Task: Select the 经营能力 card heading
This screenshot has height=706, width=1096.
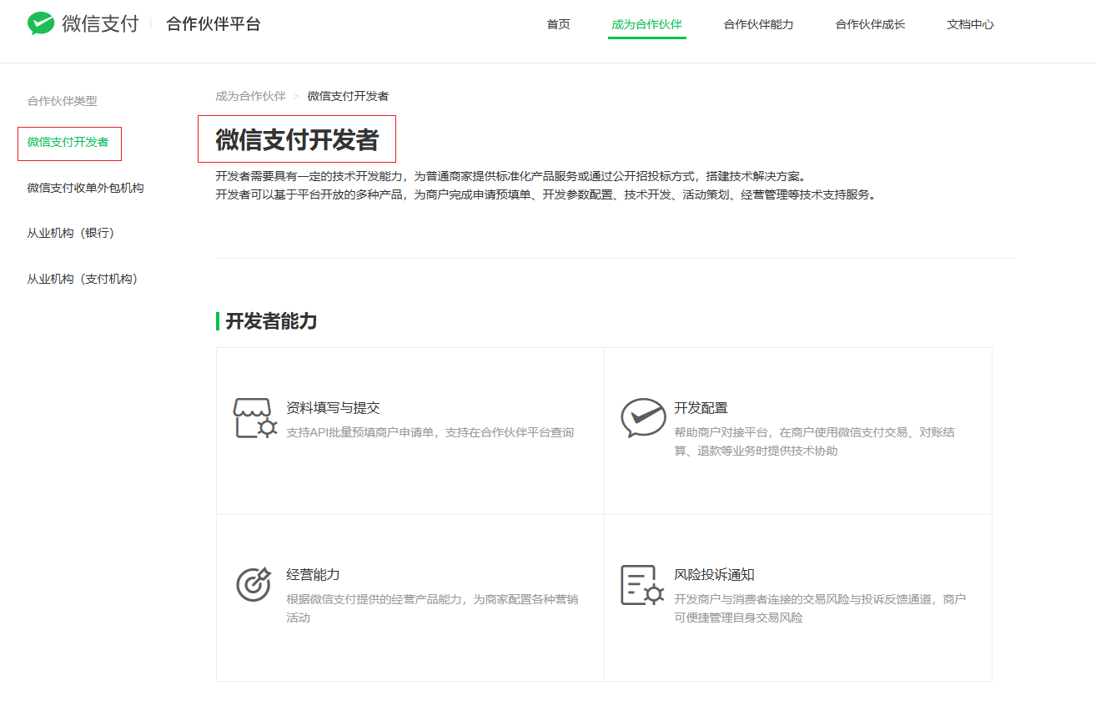Action: [x=313, y=575]
